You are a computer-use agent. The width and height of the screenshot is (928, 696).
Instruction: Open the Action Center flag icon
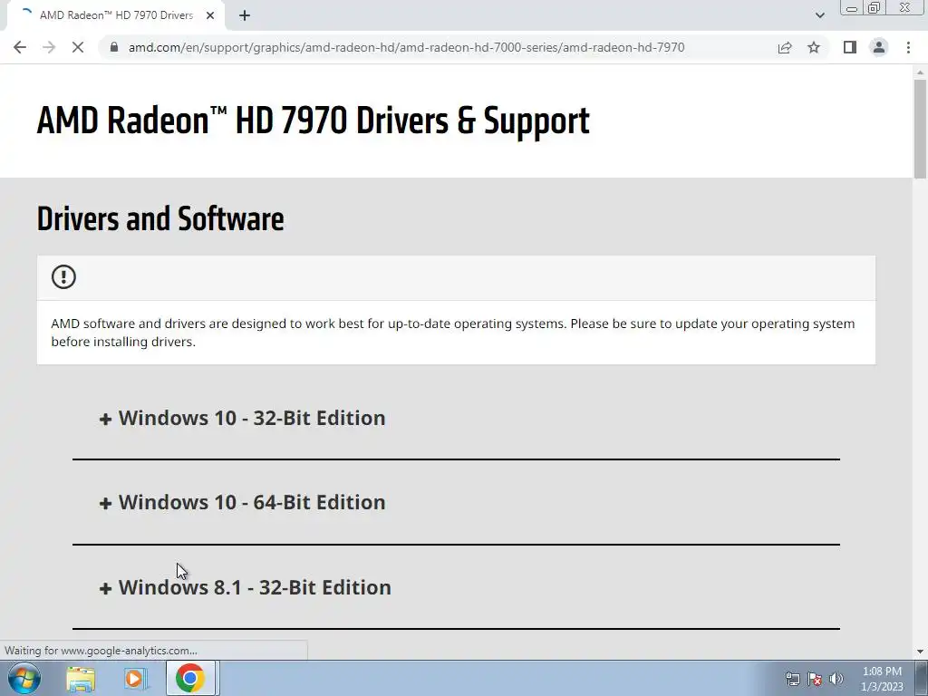(815, 679)
